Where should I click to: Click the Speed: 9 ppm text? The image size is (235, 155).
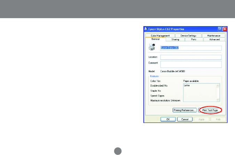pos(157,96)
